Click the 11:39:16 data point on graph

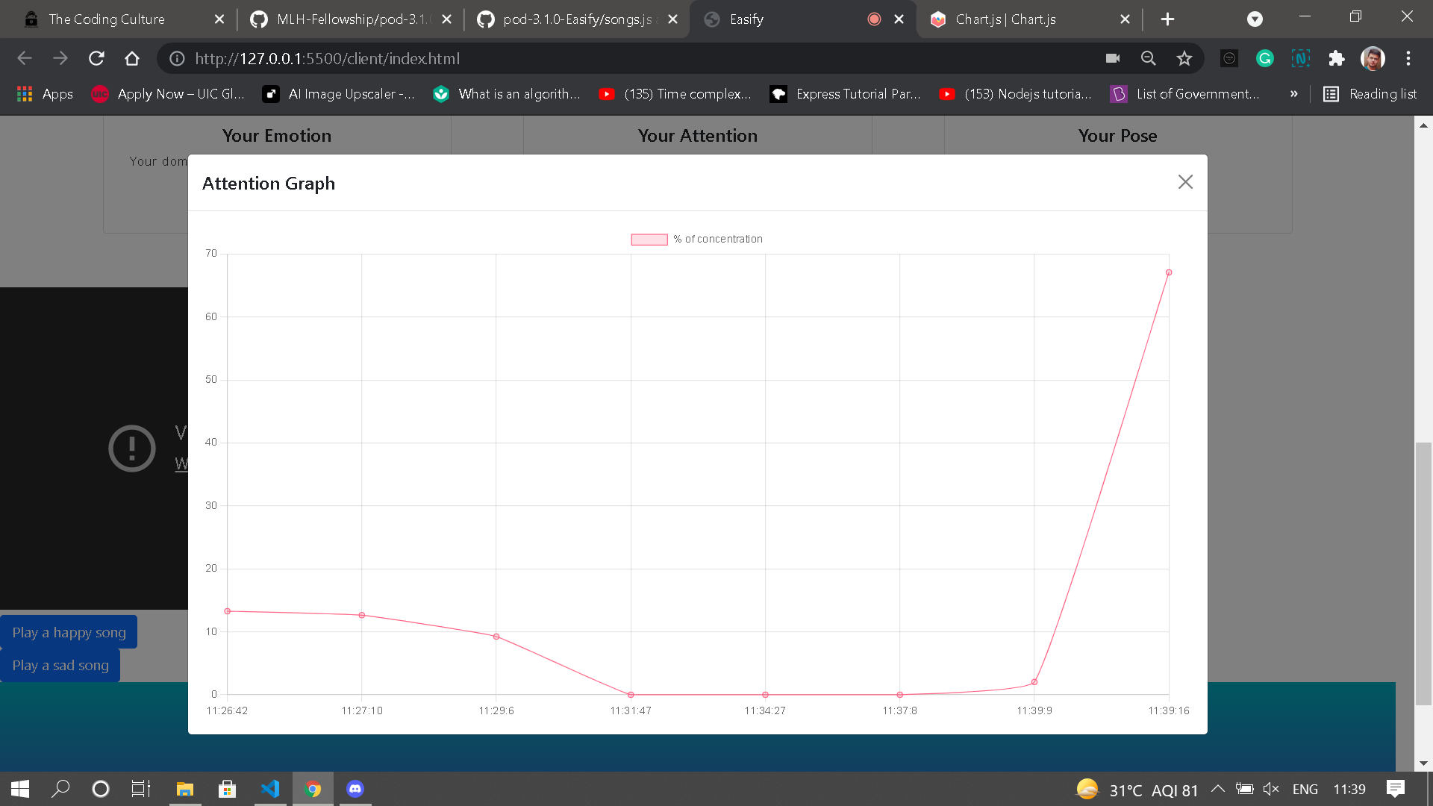pyautogui.click(x=1169, y=272)
